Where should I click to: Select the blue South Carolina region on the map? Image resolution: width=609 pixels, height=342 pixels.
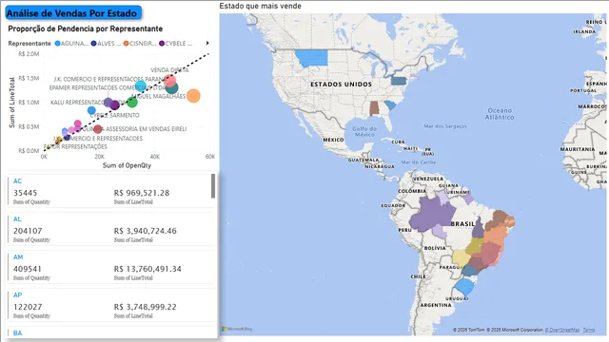[x=390, y=104]
